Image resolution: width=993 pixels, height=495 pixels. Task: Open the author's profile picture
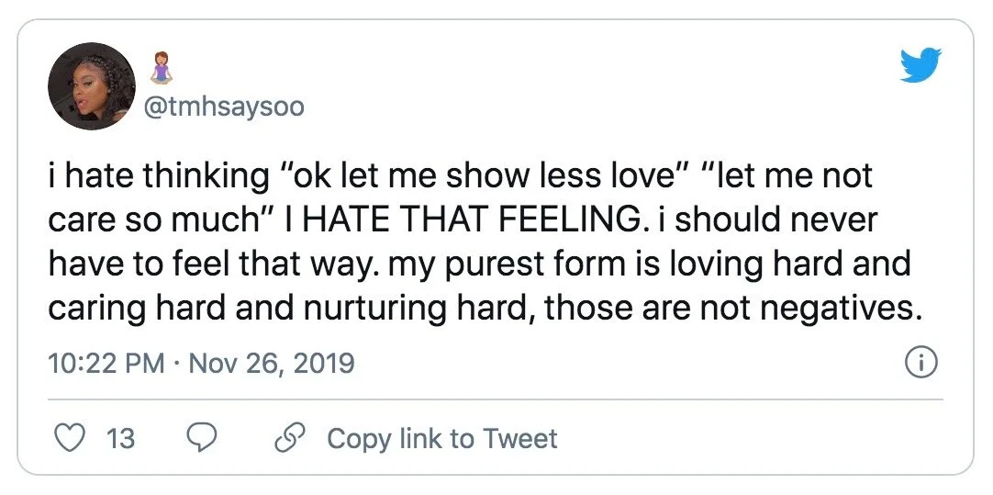pos(92,85)
